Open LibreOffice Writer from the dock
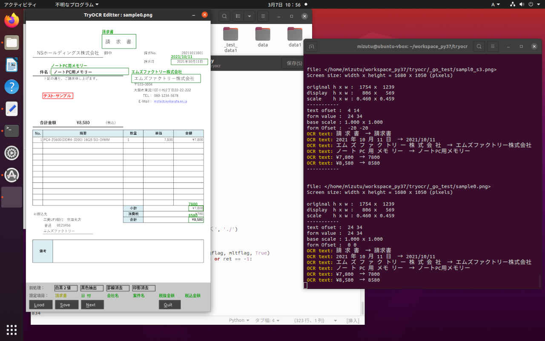This screenshot has width=545, height=341. 11,65
